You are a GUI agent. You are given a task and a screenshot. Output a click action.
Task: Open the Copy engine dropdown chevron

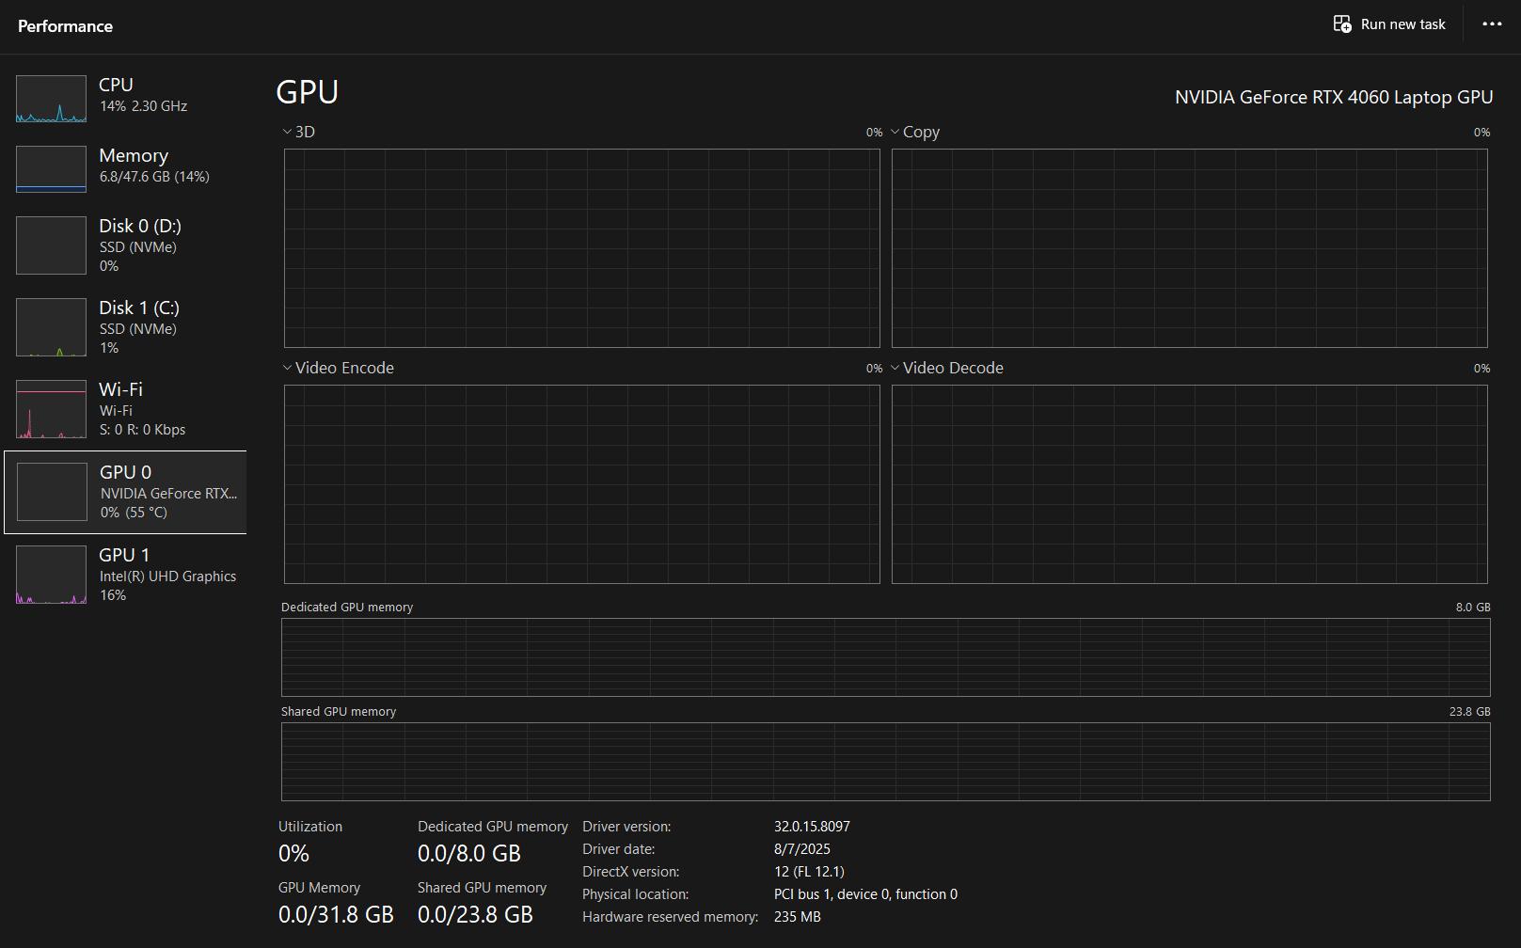click(895, 133)
